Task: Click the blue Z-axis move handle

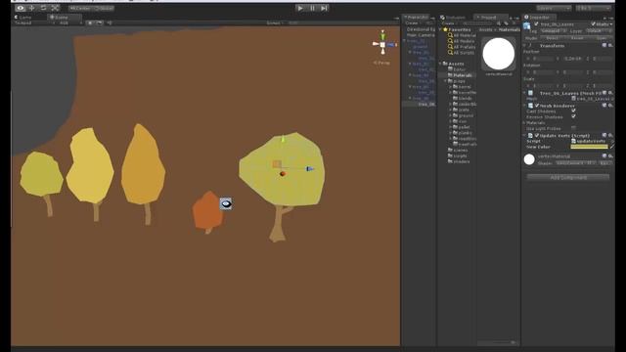Action: click(x=310, y=169)
